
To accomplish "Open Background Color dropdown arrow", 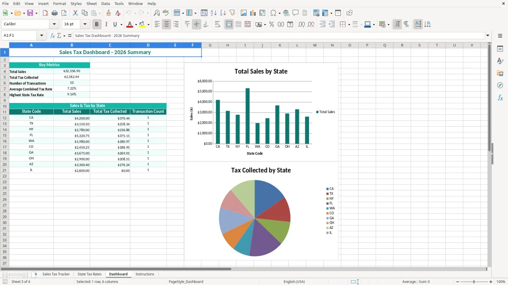I will pos(148,24).
